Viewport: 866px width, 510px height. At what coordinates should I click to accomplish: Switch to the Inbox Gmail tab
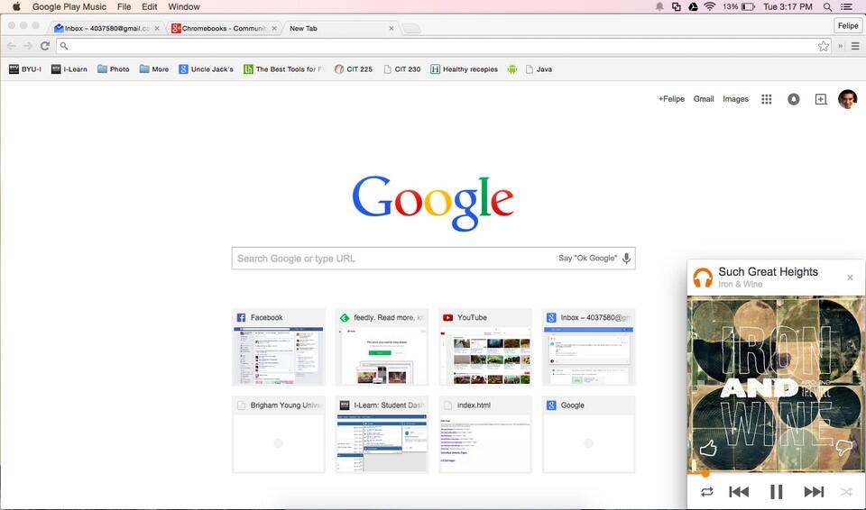coord(106,28)
